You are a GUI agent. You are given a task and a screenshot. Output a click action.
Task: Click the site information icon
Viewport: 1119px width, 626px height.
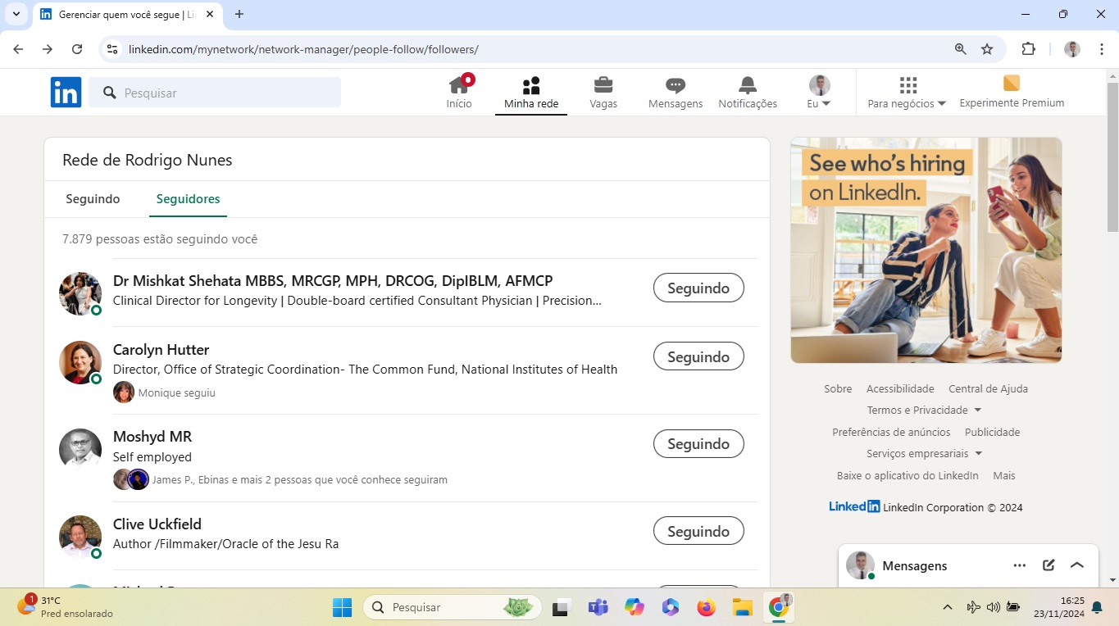pos(112,49)
